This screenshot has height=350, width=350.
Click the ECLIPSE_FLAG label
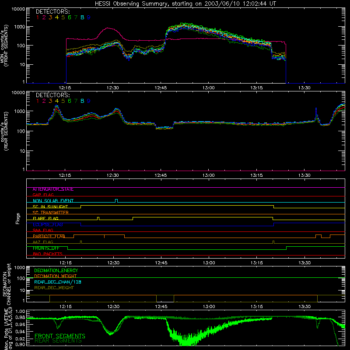[48, 224]
